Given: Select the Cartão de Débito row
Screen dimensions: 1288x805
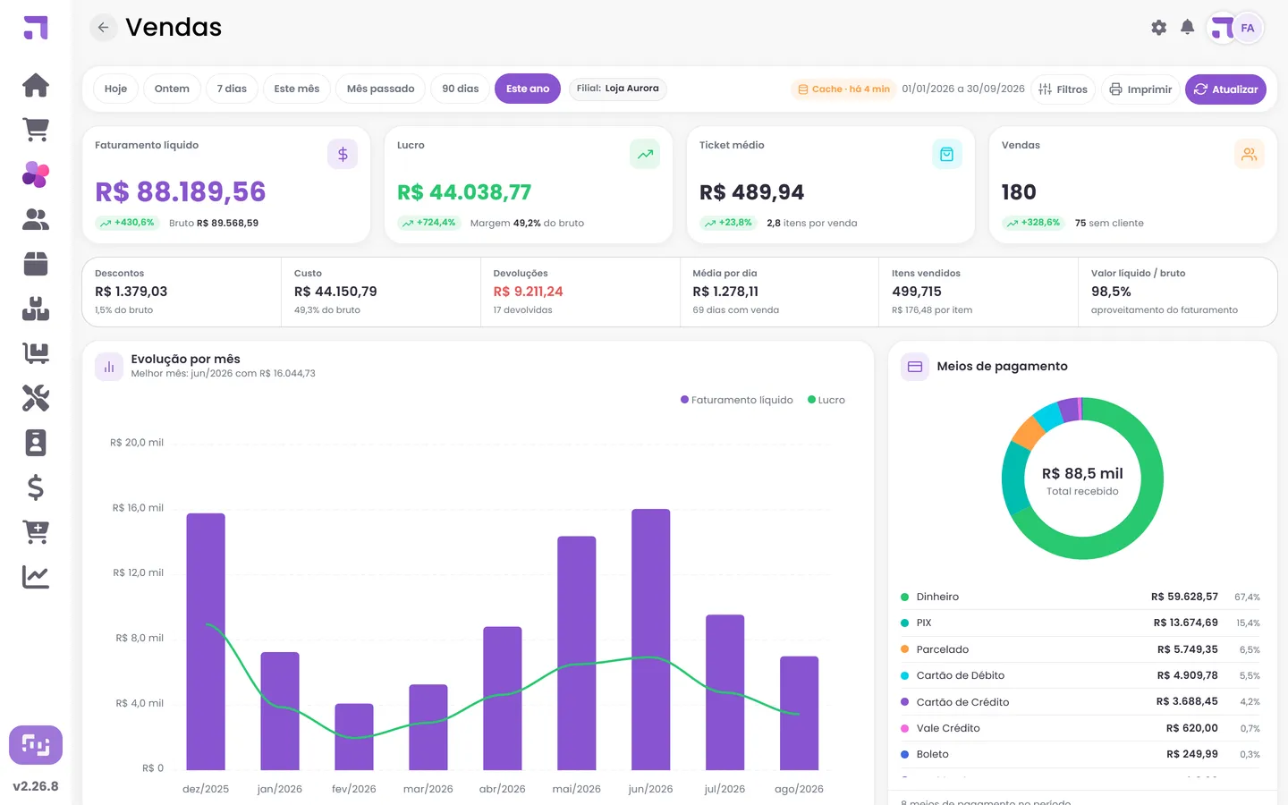Looking at the screenshot, I should (x=1080, y=675).
